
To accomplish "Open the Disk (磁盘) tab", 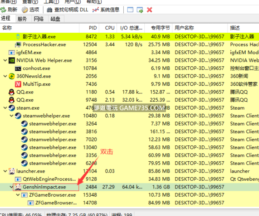I will coord(55,19).
